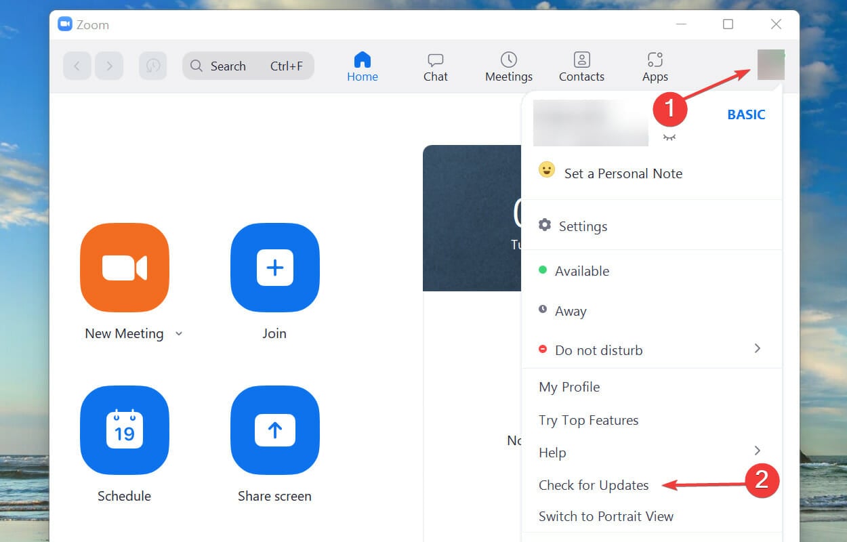Click the Search field
The width and height of the screenshot is (847, 542).
coord(248,66)
